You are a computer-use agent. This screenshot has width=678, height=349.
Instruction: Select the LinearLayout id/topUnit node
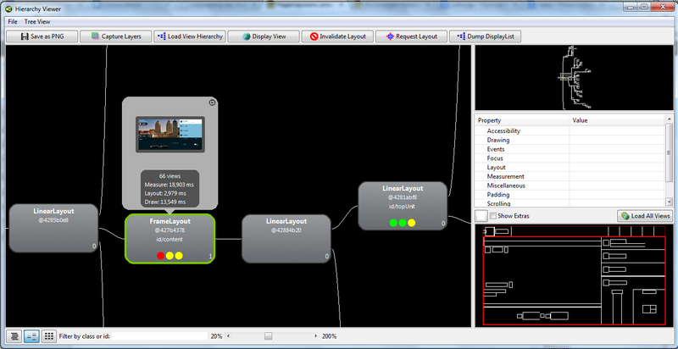[x=403, y=206]
